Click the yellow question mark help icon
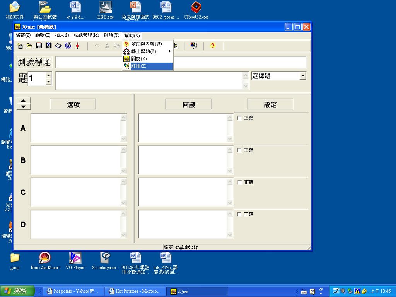This screenshot has height=297, width=396. point(212,46)
